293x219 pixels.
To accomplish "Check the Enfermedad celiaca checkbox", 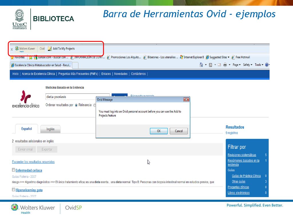I will [13, 170].
